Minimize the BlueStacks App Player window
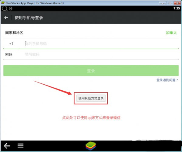Screen dimensions: 182x152 click(x=164, y=2)
